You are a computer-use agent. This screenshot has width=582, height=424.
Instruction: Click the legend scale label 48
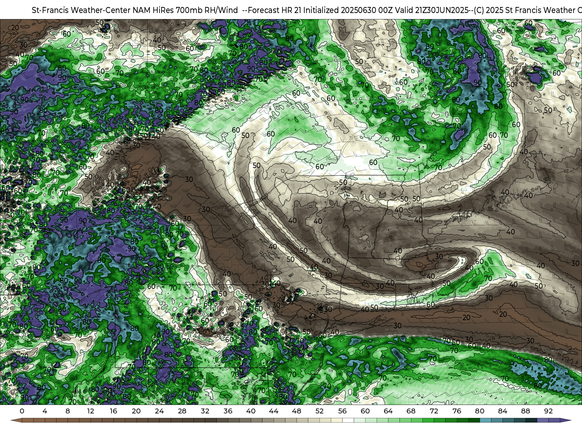pos(296,411)
